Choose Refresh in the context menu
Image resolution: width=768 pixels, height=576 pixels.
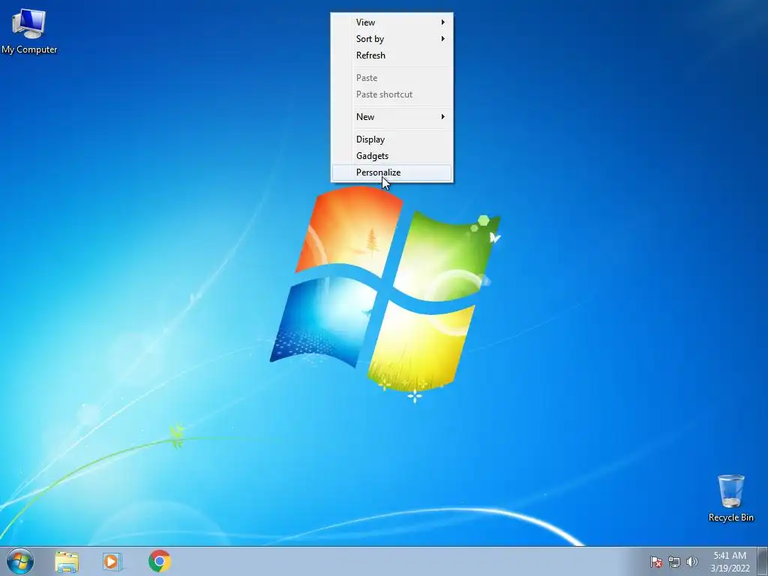[x=391, y=55]
